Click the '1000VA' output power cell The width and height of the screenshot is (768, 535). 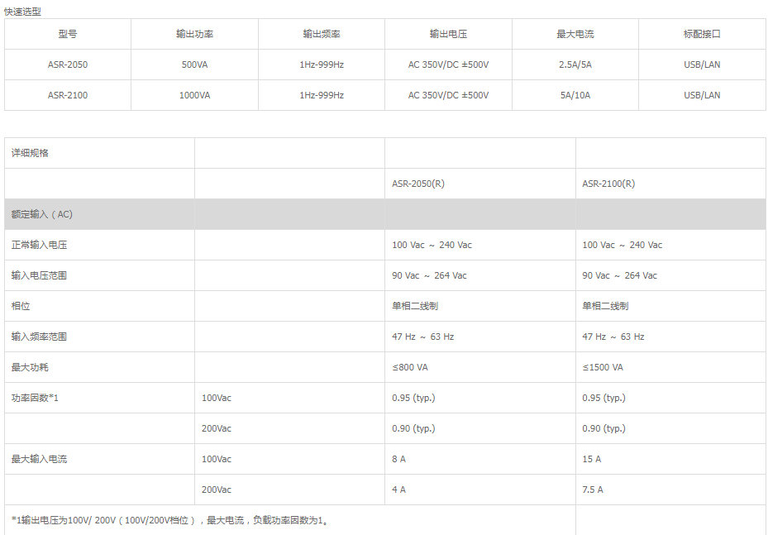[194, 95]
